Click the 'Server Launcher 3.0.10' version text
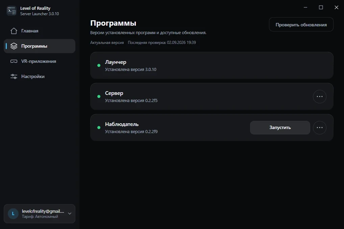This screenshot has width=344, height=229. coord(40,14)
